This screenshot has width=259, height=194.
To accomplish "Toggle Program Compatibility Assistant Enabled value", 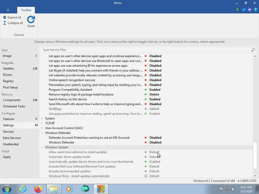I will click(155, 90).
